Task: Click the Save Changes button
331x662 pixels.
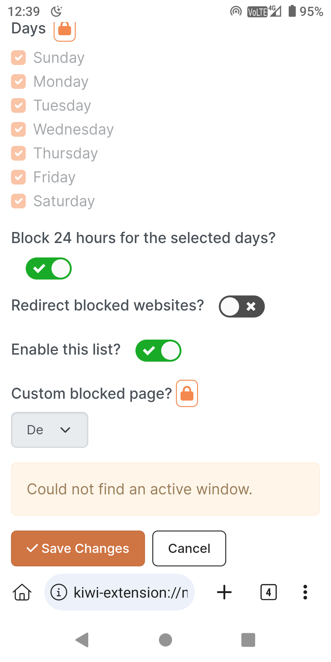Action: point(78,548)
